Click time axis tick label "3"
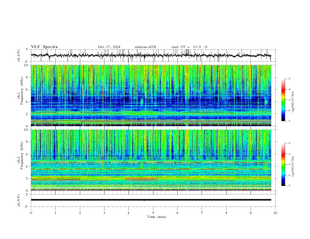This screenshot has height=239, width=310. tap(104, 213)
